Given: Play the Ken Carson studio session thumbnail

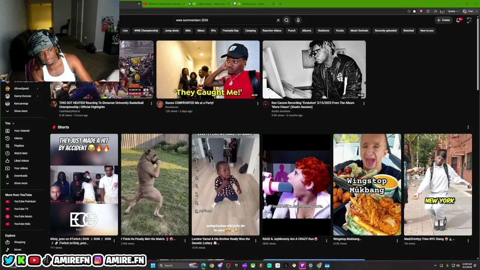Looking at the screenshot, I should (314, 69).
